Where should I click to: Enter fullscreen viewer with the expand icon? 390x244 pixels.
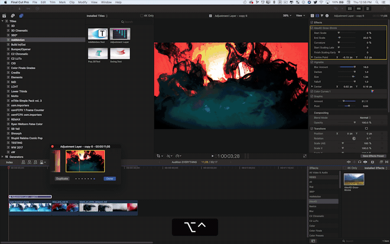click(x=305, y=156)
